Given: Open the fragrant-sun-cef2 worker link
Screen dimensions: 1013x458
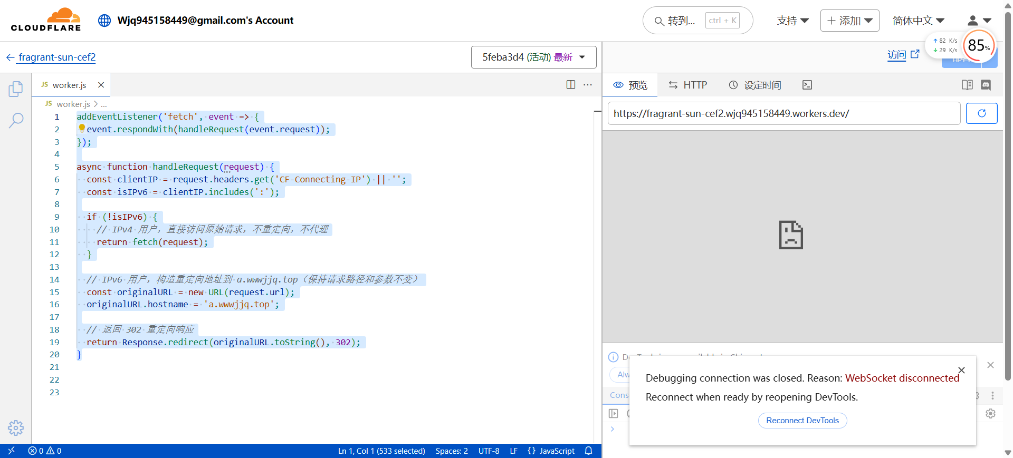Looking at the screenshot, I should [57, 57].
